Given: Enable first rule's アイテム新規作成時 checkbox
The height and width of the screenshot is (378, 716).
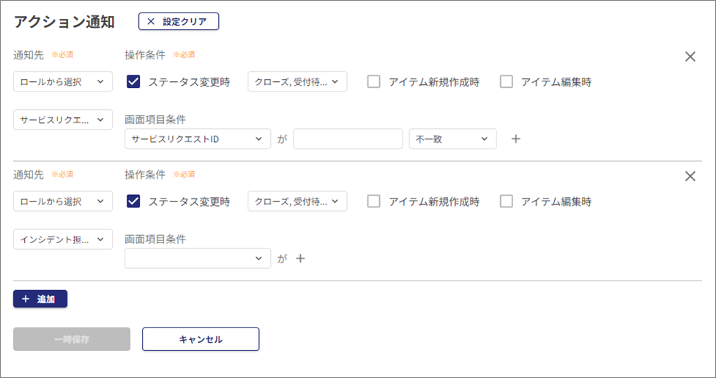Looking at the screenshot, I should [x=373, y=82].
